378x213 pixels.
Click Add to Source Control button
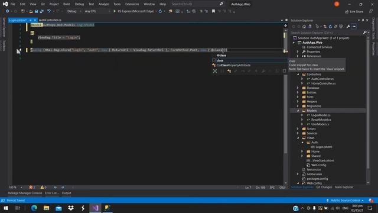[345, 201]
